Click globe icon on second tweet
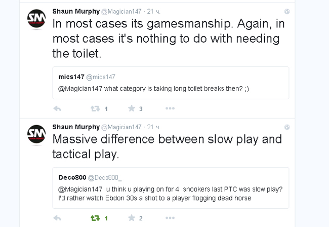This screenshot has height=227, width=329. click(x=287, y=127)
